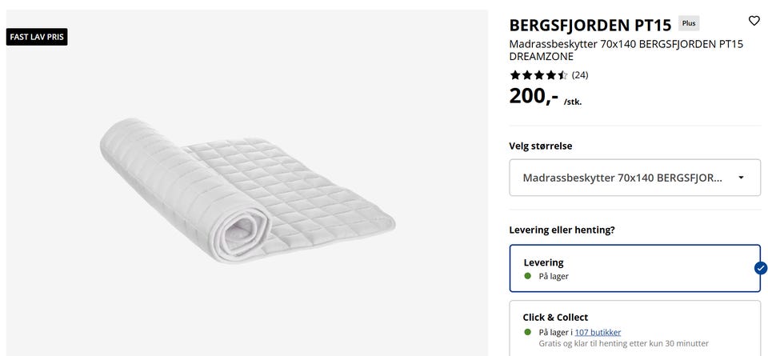Image resolution: width=768 pixels, height=356 pixels.
Task: Click the Gratis og klar til henting text
Action: [623, 343]
